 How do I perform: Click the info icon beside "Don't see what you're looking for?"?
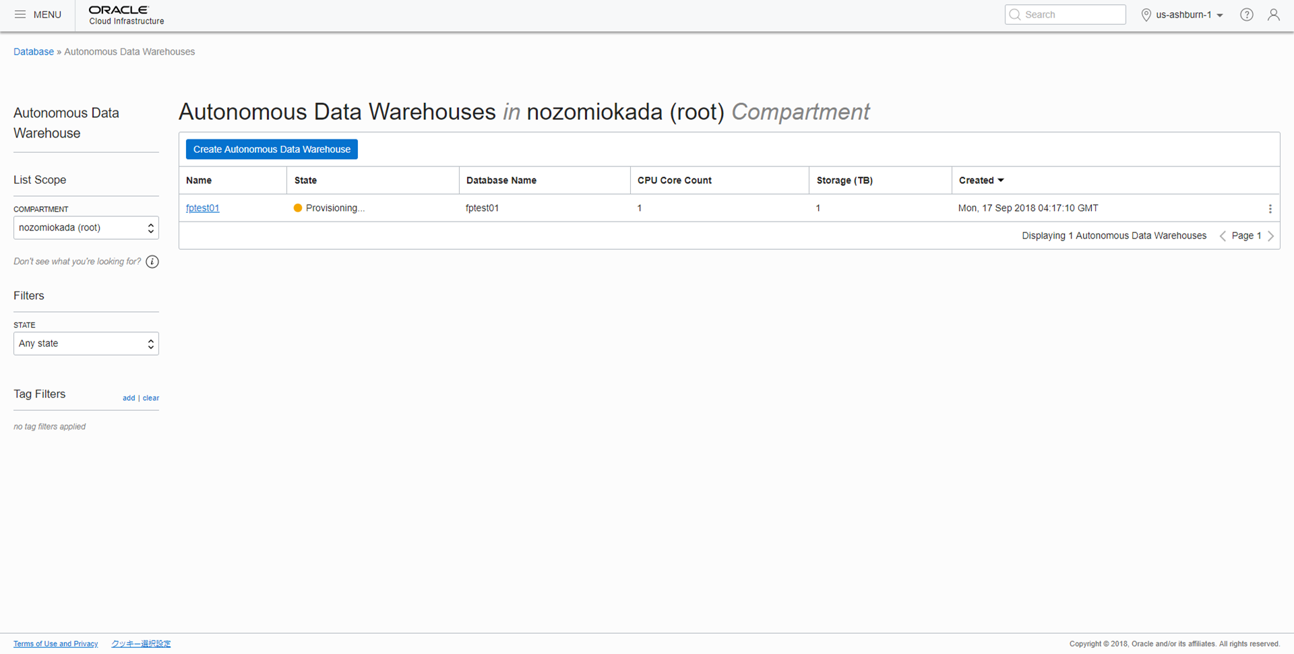[152, 262]
